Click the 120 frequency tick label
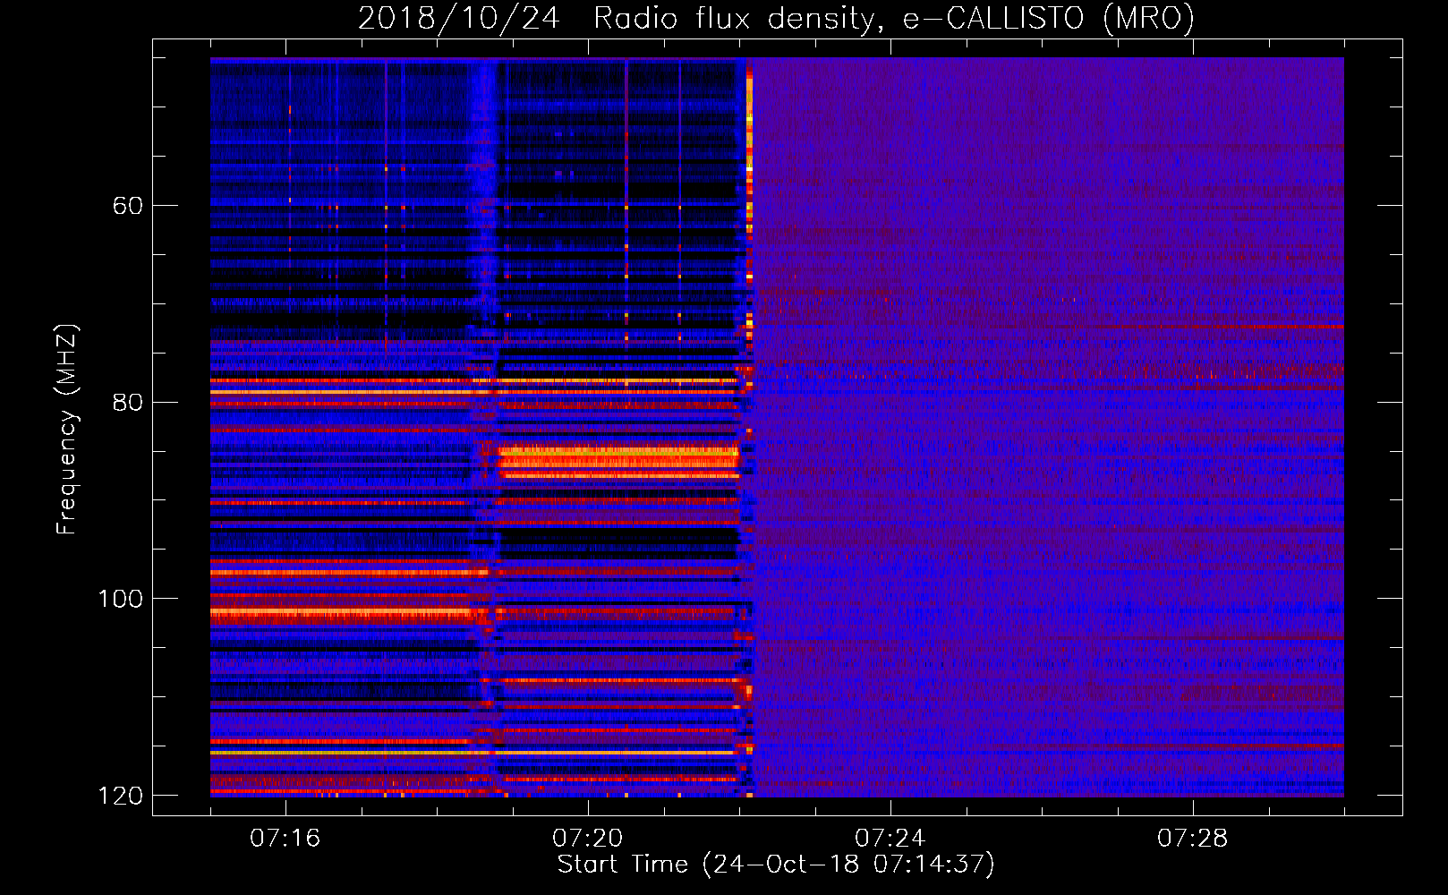 tap(120, 796)
